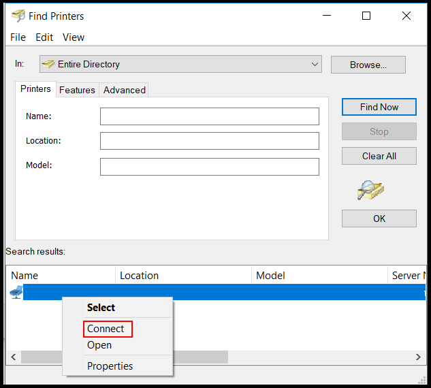Click the magnifying glass search animation icon
This screenshot has height=388, width=431.
click(371, 190)
